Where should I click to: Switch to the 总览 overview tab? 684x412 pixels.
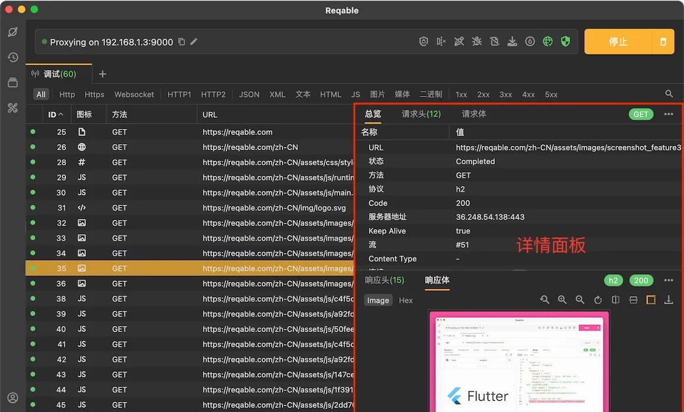(373, 114)
